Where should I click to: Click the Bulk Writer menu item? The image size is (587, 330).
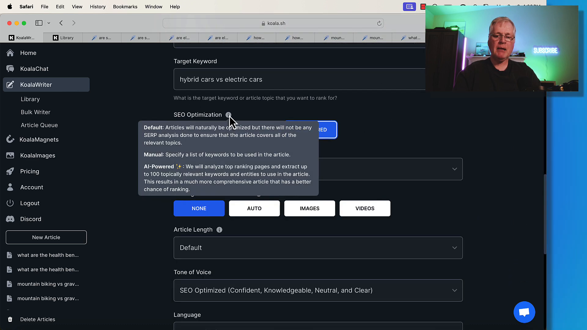coord(35,112)
